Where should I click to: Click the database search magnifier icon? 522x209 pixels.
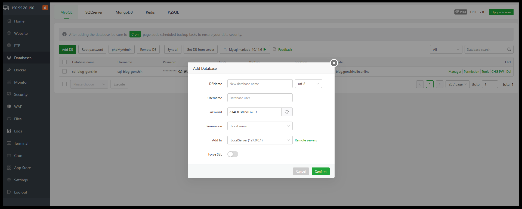pyautogui.click(x=509, y=49)
